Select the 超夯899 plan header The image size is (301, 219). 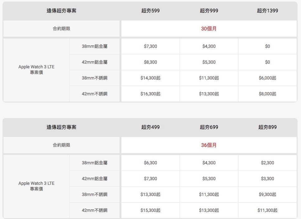(267, 127)
